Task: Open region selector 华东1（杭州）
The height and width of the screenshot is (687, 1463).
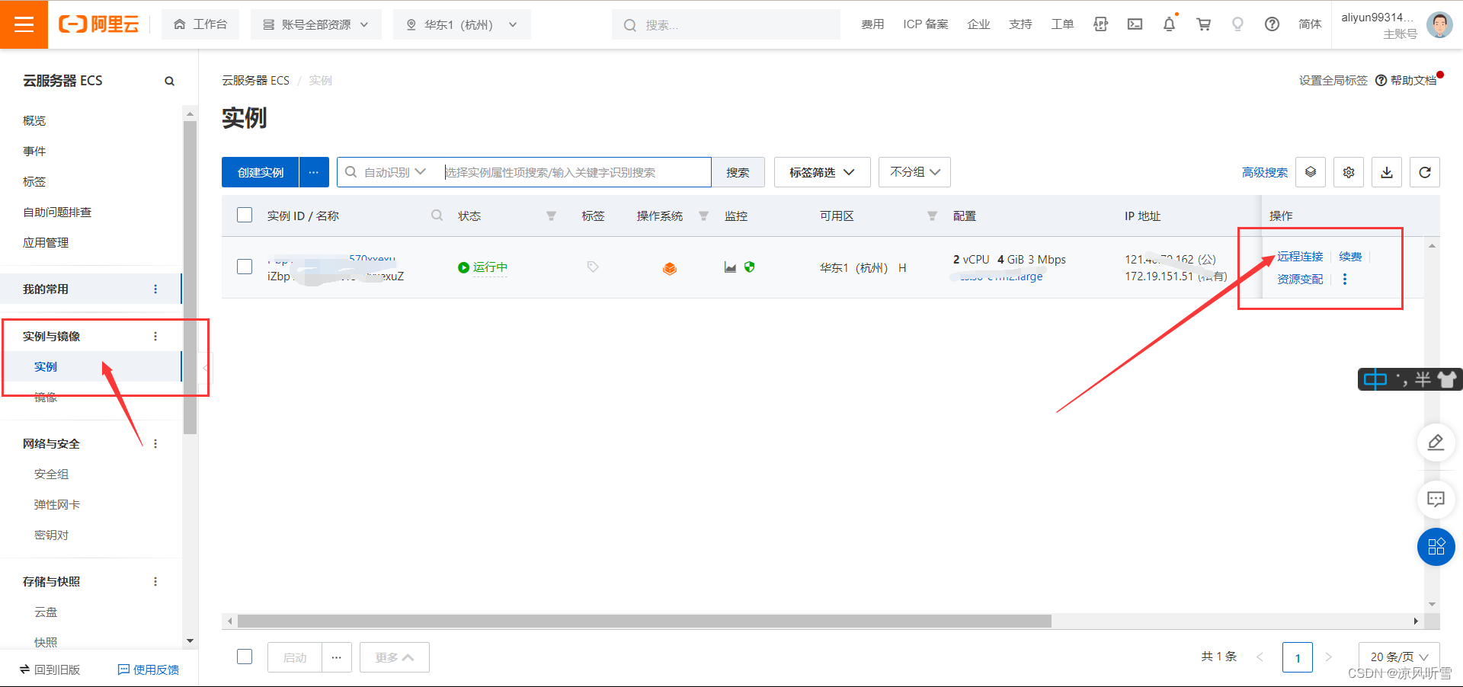Action: pyautogui.click(x=462, y=24)
